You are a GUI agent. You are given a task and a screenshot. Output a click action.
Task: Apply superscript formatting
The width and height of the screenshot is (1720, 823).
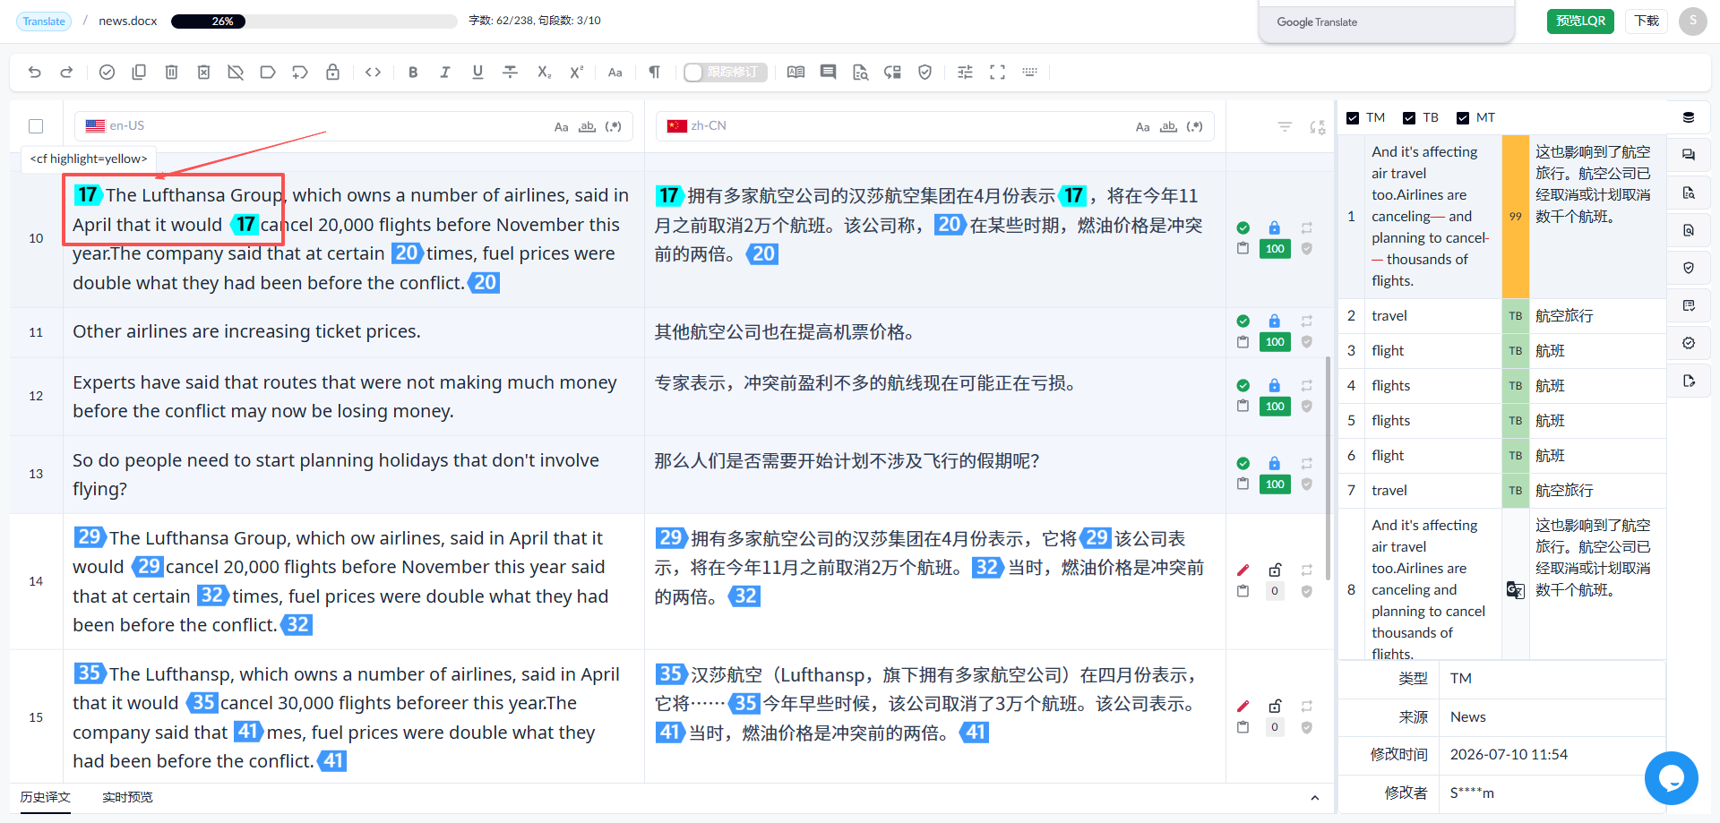click(x=576, y=73)
